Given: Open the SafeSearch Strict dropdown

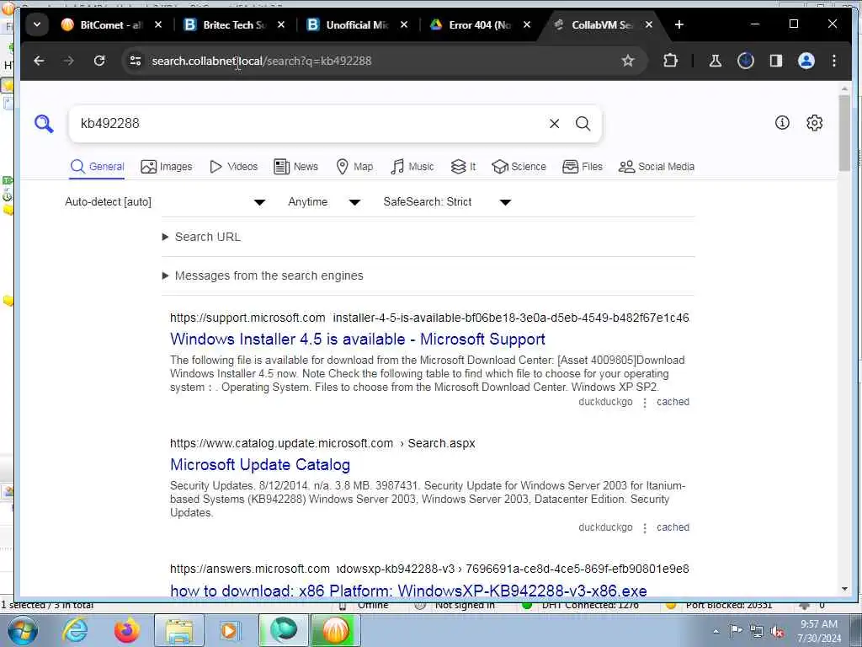Looking at the screenshot, I should pyautogui.click(x=447, y=202).
